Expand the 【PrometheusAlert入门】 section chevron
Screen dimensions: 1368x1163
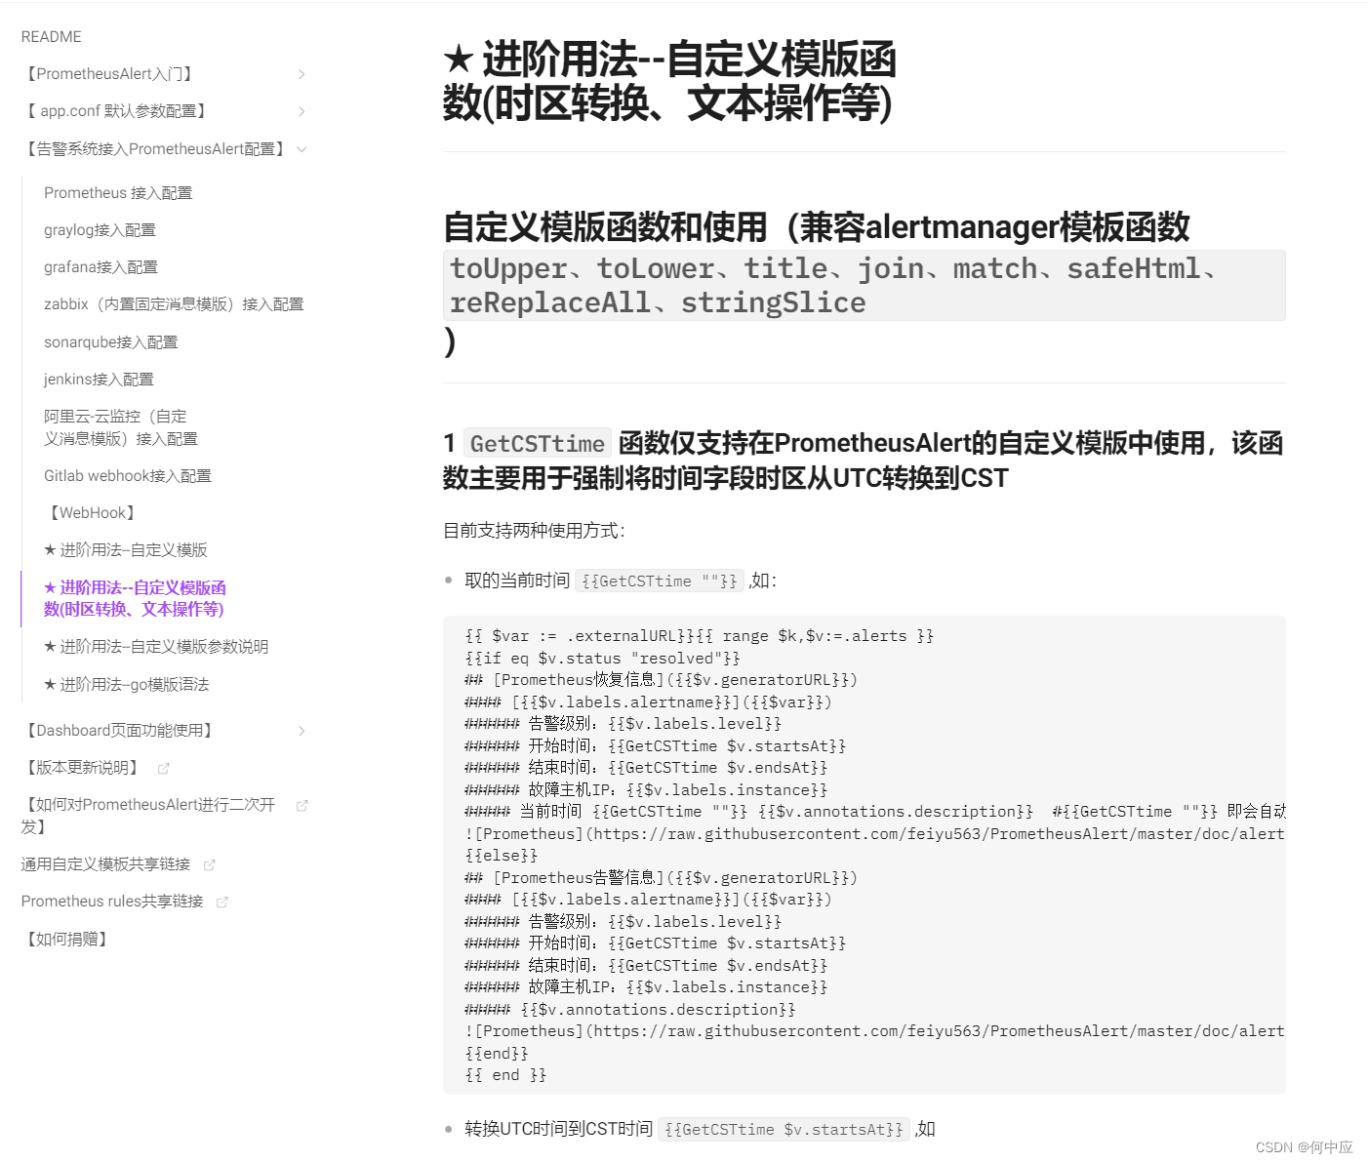pyautogui.click(x=302, y=74)
